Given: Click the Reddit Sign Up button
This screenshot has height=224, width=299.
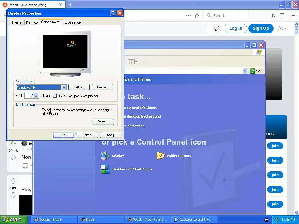Looking at the screenshot, I should [x=261, y=28].
